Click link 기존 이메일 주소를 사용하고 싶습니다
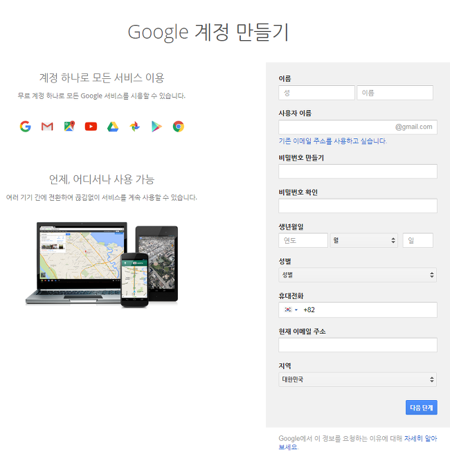The image size is (450, 461). click(332, 141)
